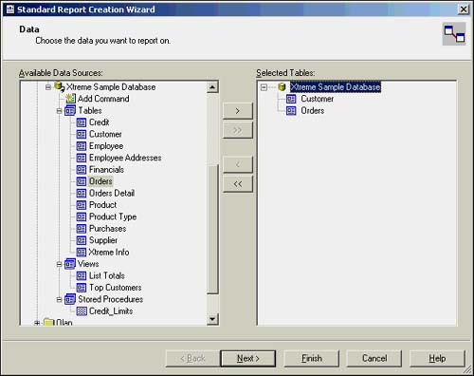
Task: Click the Top Customers view icon
Action: pos(82,288)
